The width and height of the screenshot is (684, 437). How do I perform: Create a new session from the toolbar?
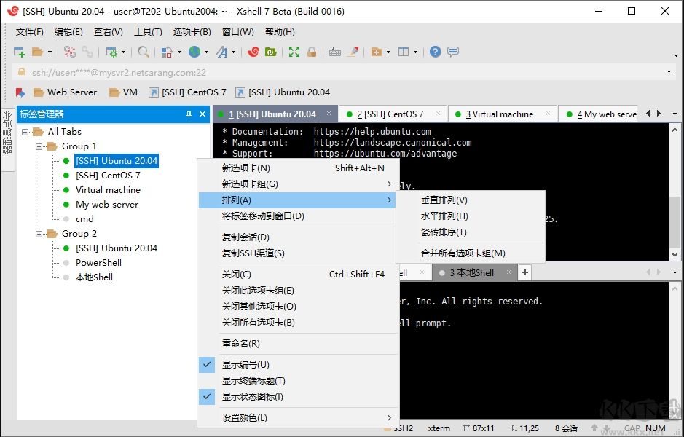[19, 52]
